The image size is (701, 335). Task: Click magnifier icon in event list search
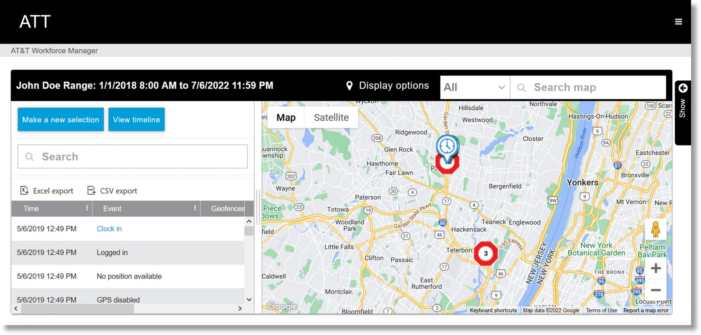pos(29,157)
